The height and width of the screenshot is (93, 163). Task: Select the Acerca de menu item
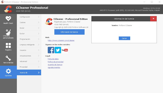[x=29, y=72]
